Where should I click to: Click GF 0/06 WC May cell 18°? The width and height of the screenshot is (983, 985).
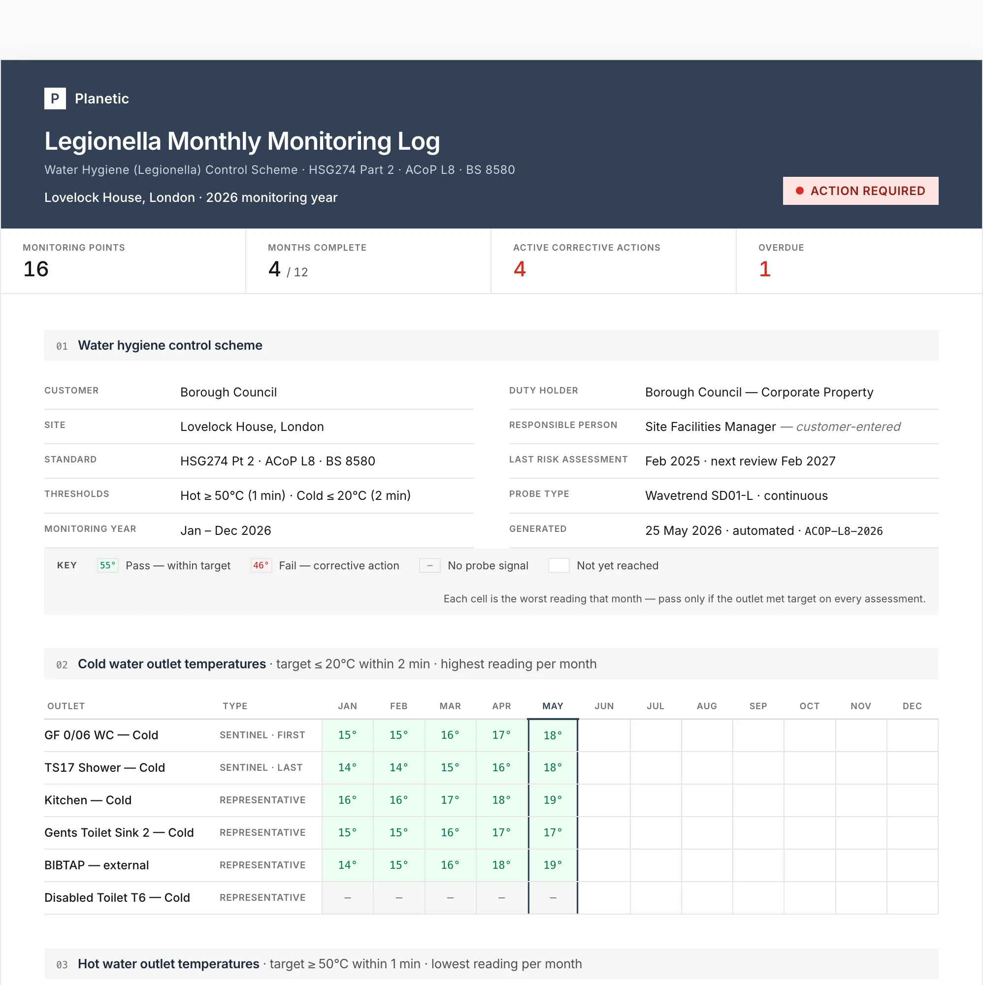[x=553, y=735]
